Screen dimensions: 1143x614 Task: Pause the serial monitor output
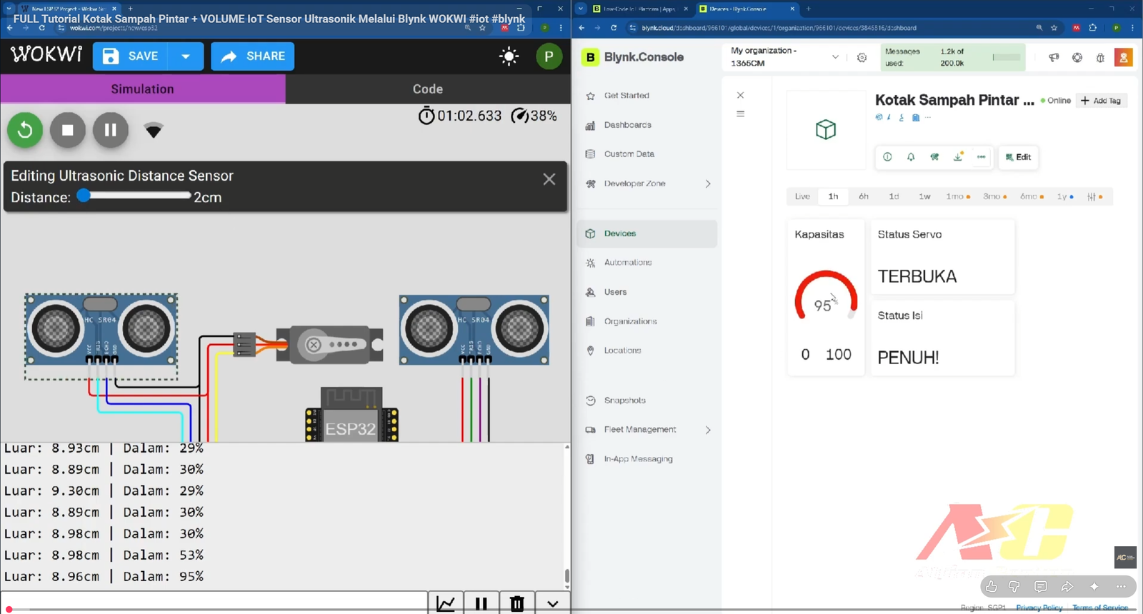point(481,603)
